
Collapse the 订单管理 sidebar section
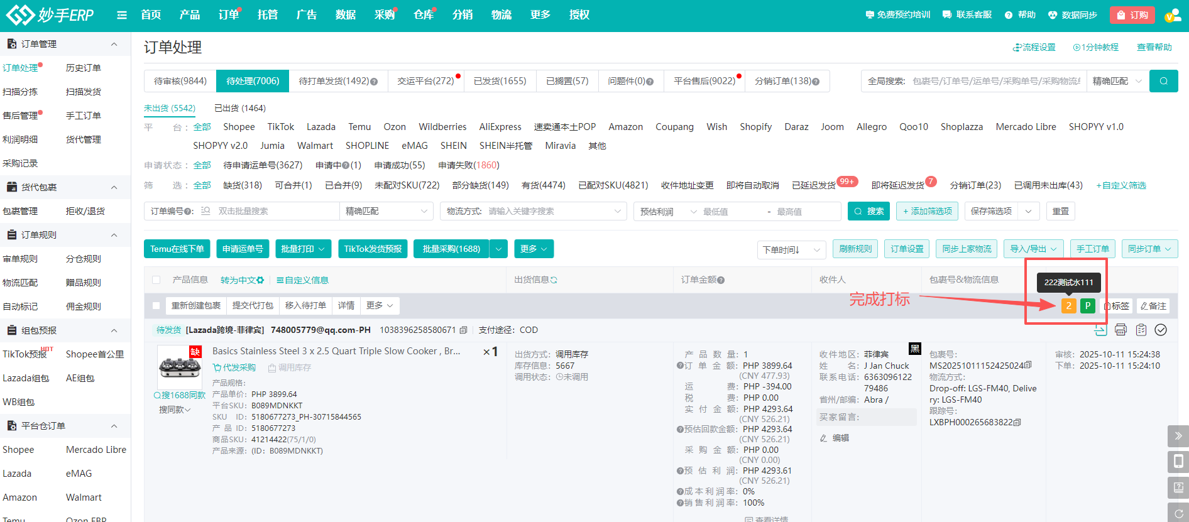[114, 44]
